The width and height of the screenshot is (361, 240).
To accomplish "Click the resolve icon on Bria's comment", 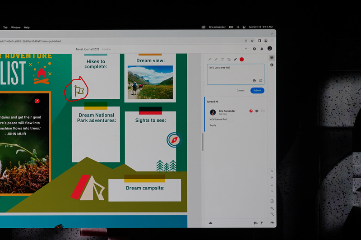I will pos(257,111).
